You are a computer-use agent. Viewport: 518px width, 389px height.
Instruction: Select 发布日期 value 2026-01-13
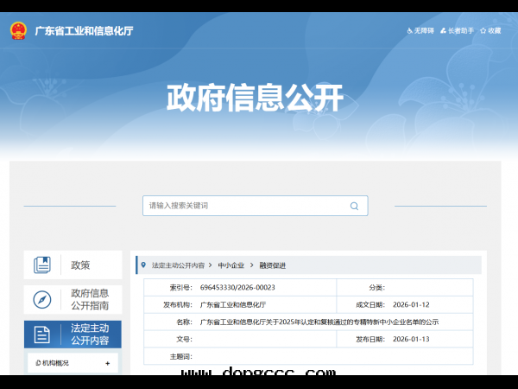click(x=411, y=339)
